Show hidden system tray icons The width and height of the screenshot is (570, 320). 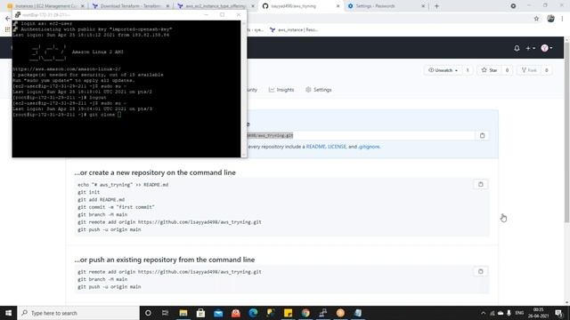coord(483,313)
